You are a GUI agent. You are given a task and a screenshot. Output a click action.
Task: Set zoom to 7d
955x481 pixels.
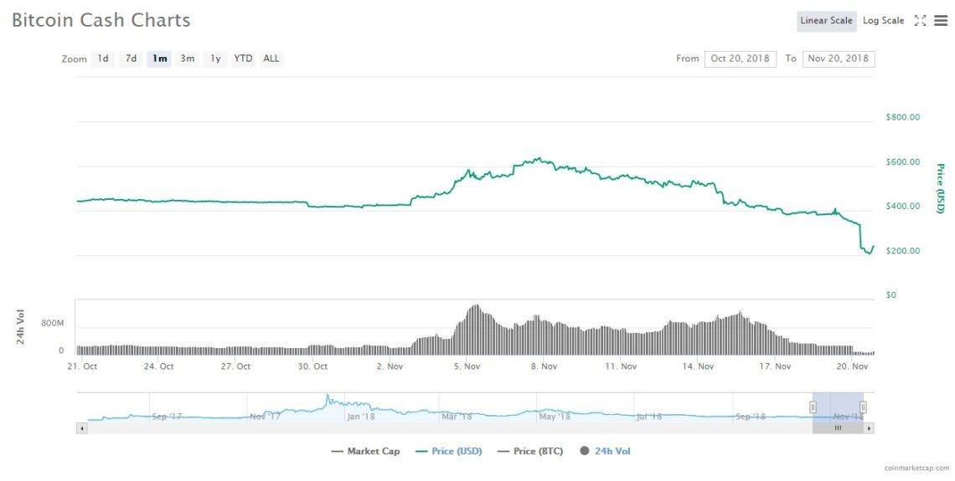pos(131,59)
